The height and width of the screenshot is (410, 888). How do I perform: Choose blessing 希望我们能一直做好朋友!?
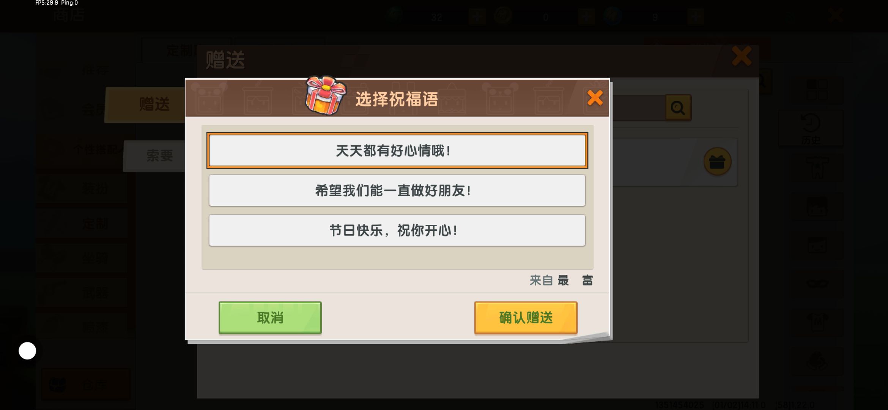point(397,191)
